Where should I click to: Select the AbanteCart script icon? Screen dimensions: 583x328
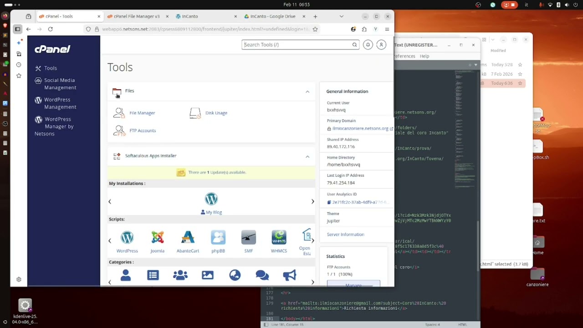[x=188, y=237]
